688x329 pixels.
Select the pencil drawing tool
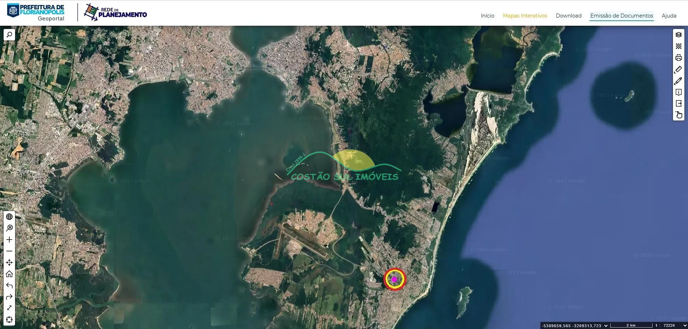pos(679,81)
